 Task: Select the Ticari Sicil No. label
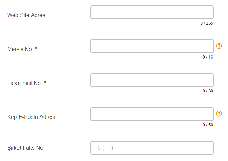[x=25, y=83]
